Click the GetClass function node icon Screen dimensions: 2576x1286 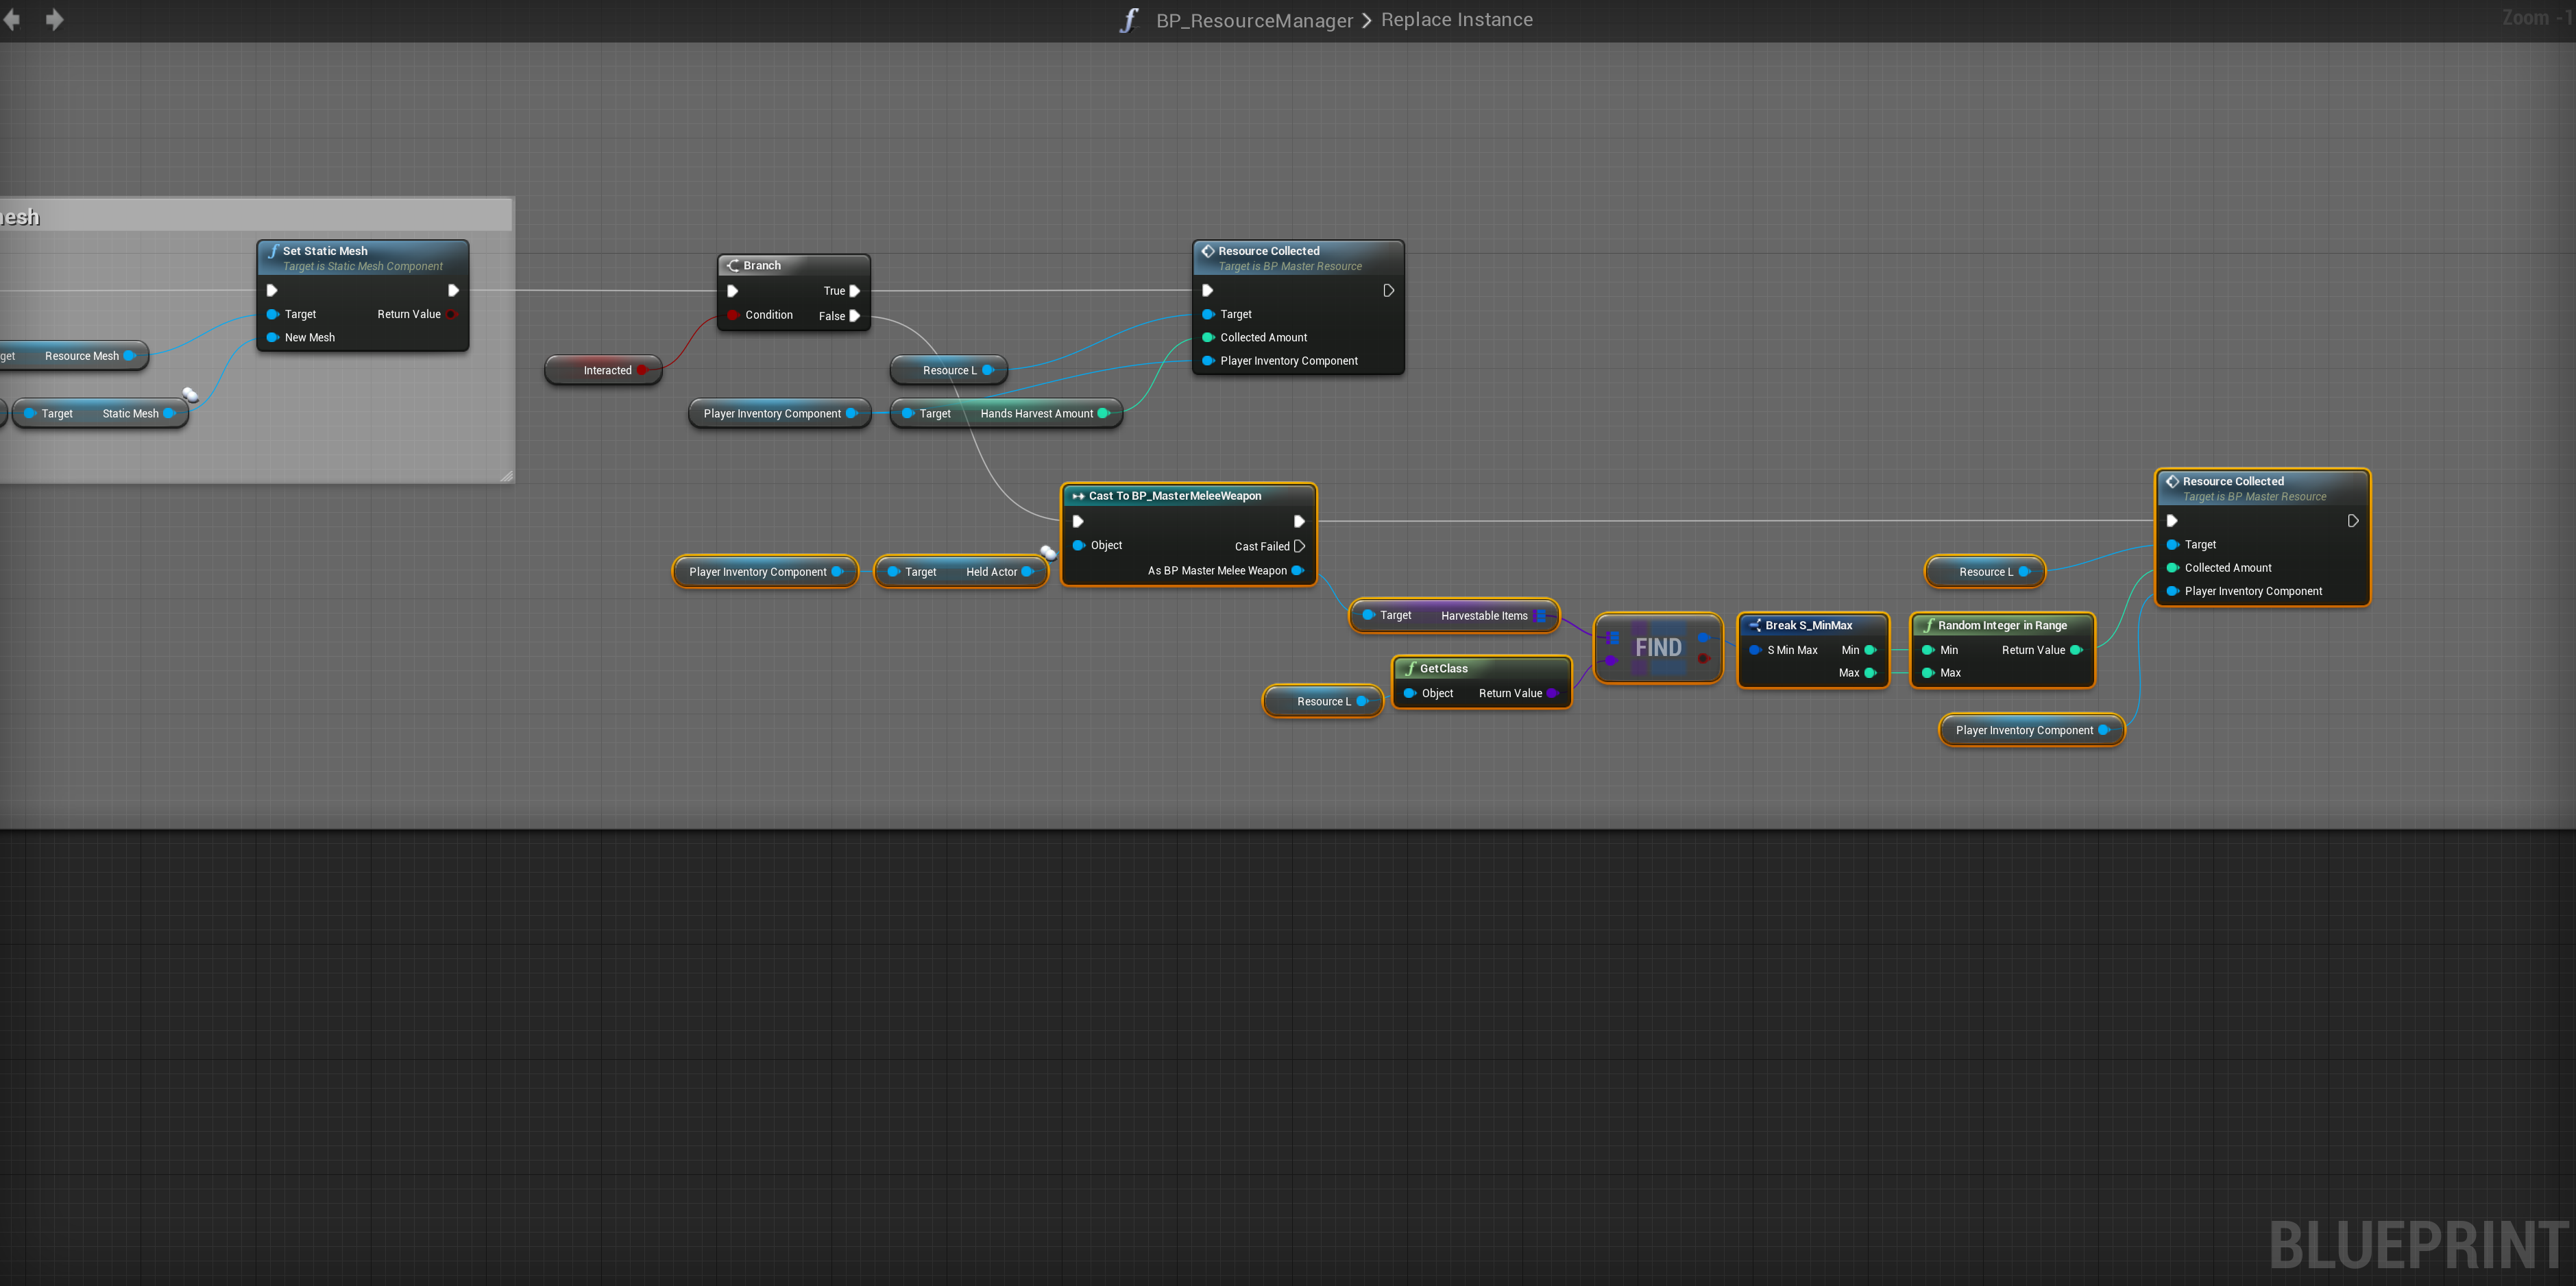coord(1410,668)
